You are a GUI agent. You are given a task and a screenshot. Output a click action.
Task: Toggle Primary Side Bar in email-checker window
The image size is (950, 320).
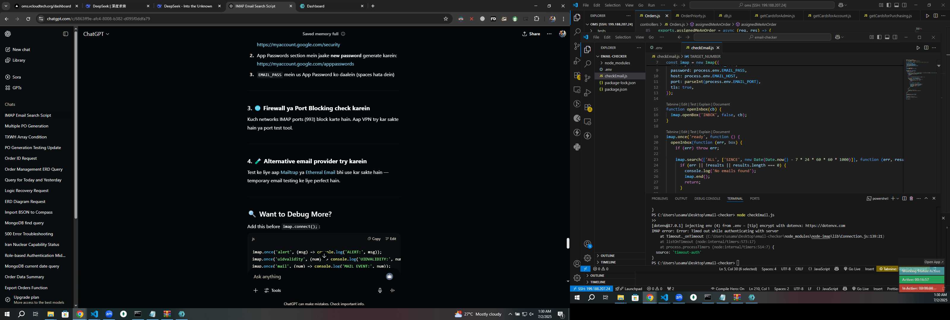point(879,37)
